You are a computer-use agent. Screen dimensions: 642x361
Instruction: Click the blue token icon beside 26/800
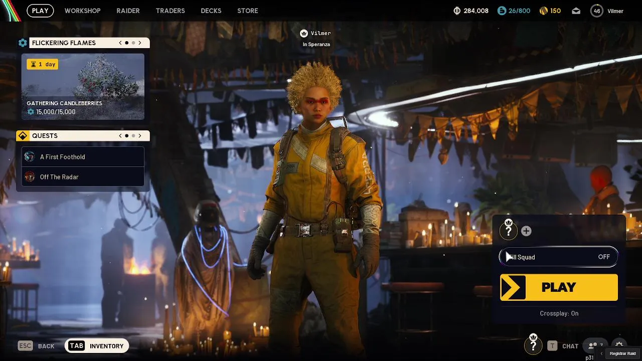502,11
